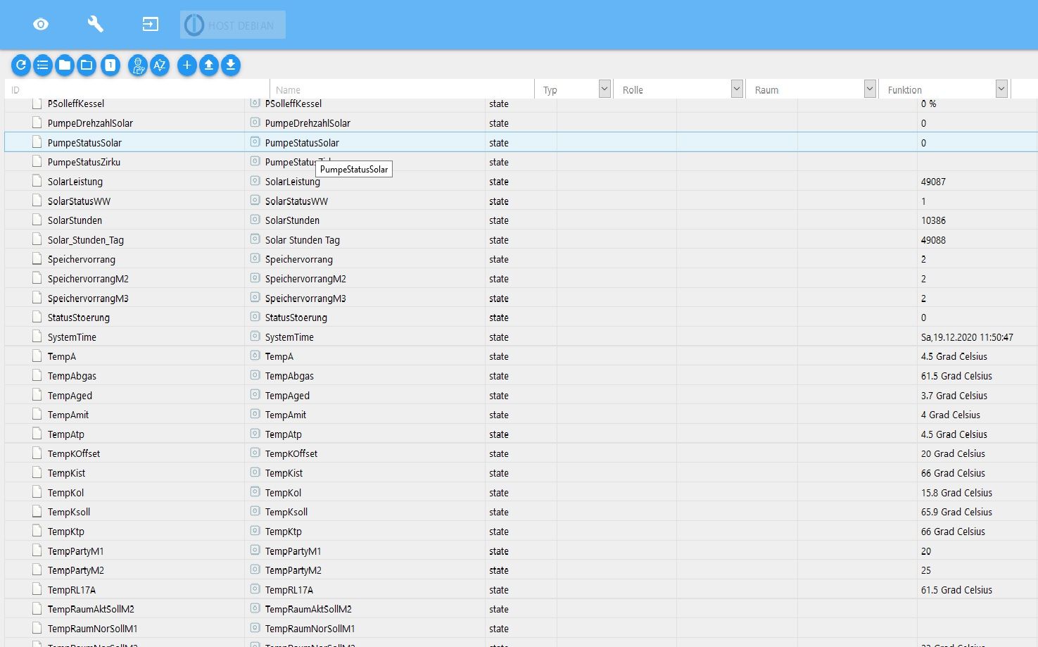Screen dimensions: 1038x647
Task: Open the Typ filter dropdown
Action: point(604,89)
